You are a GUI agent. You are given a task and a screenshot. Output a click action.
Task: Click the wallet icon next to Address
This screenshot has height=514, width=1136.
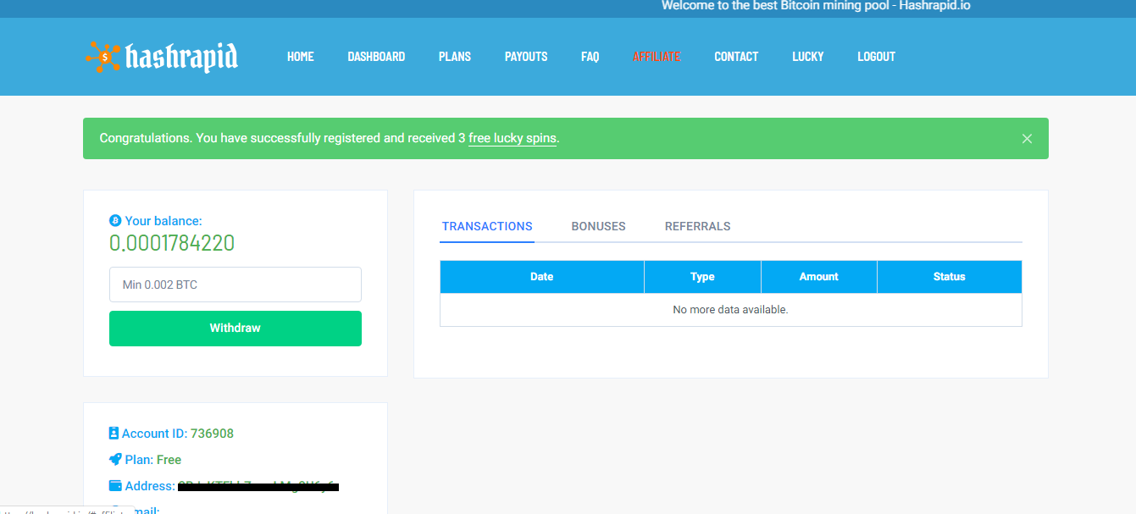coord(115,486)
